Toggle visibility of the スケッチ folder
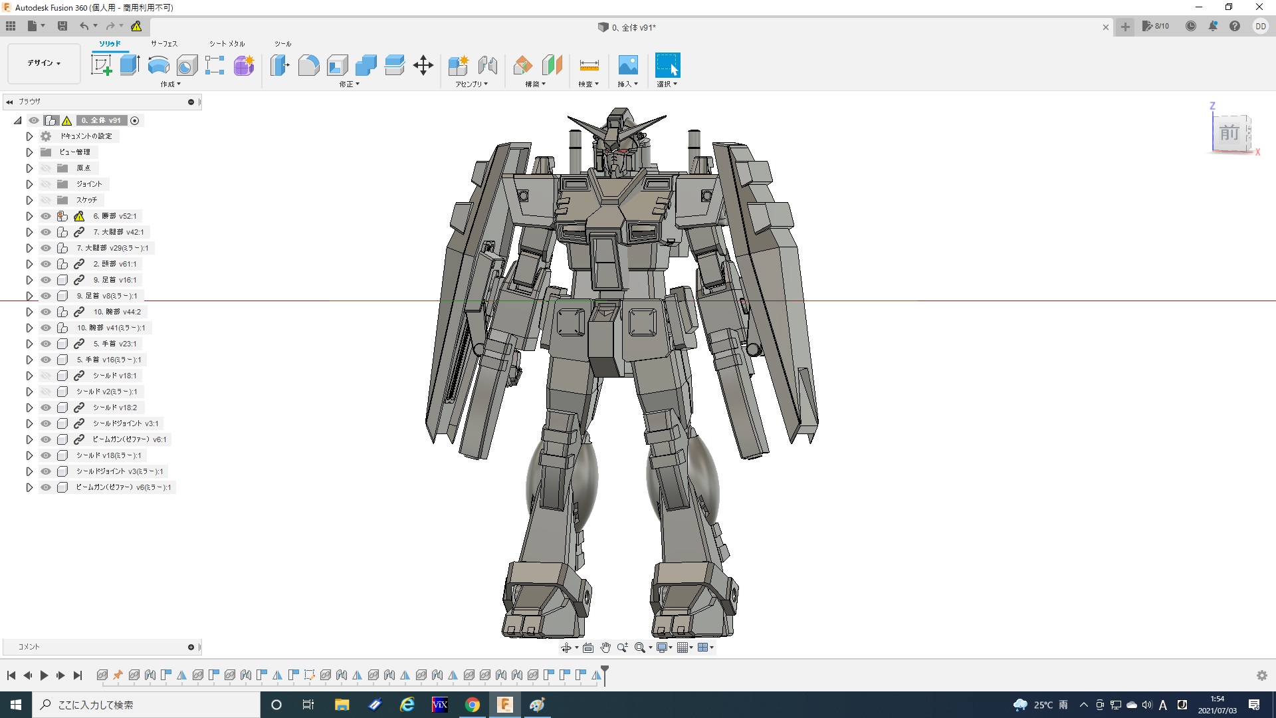Screen dimensions: 1276x718 point(46,200)
